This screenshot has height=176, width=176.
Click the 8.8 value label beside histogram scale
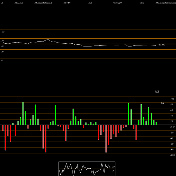pos(162,103)
